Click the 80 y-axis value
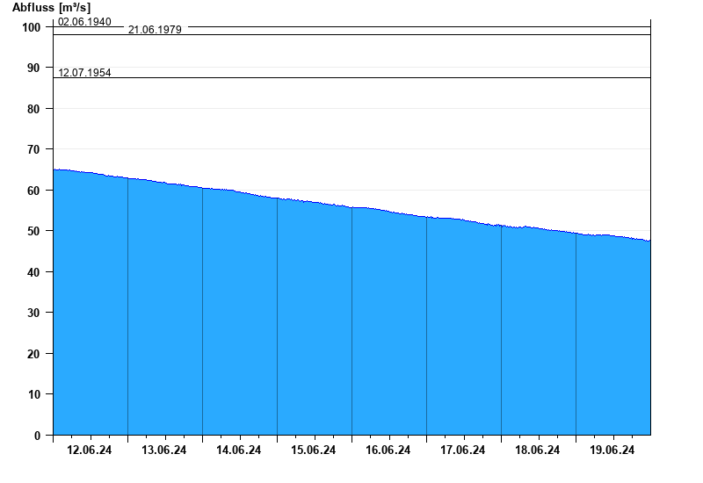703x483 pixels. (33, 109)
